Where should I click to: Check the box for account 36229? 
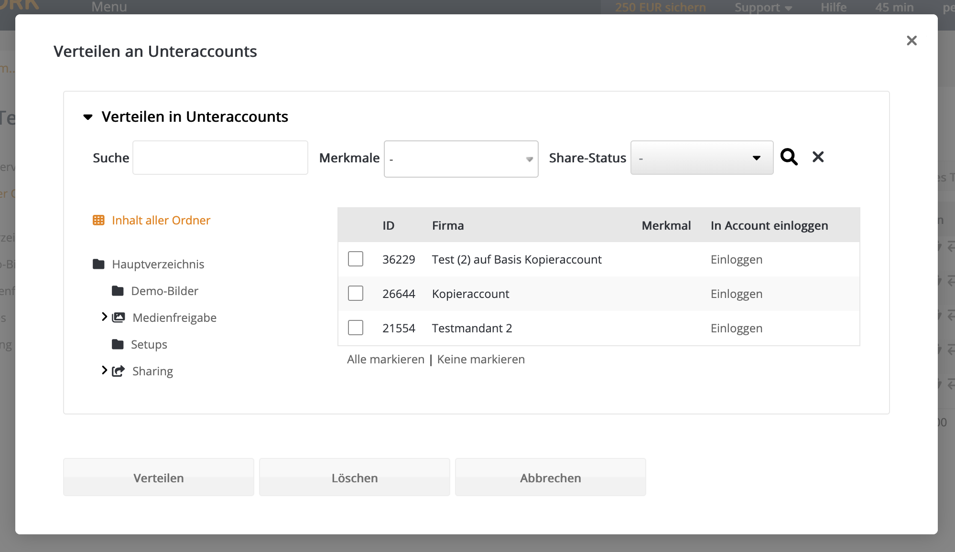pyautogui.click(x=355, y=259)
